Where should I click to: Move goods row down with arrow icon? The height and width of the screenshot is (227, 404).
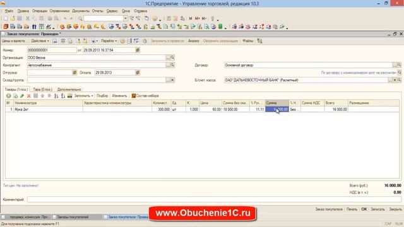(x=49, y=96)
